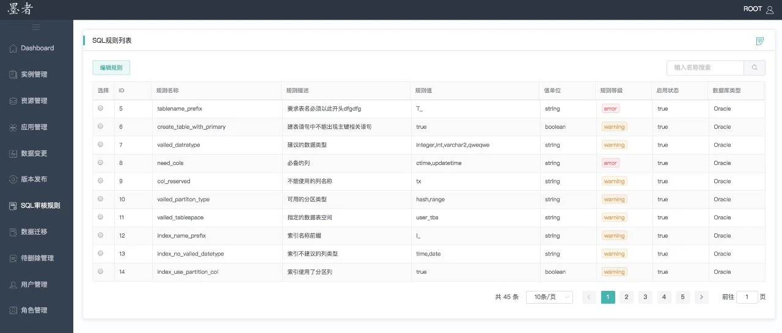Image resolution: width=782 pixels, height=333 pixels.
Task: Click the 墨者 logo
Action: 20,9
